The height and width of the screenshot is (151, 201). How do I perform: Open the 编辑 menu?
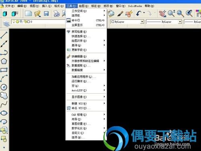click(22, 6)
